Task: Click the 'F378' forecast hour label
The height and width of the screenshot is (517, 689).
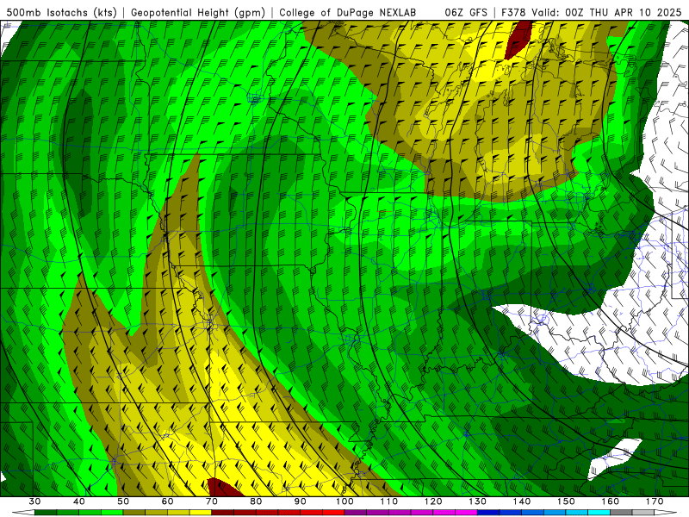Action: (513, 12)
